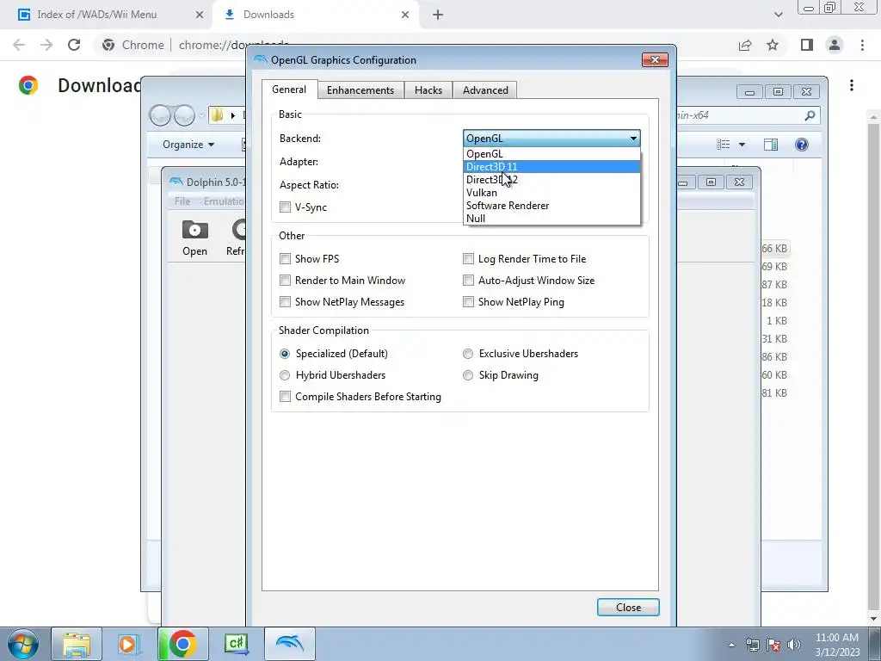
Task: Close the Downloads Chrome tab
Action: point(405,15)
